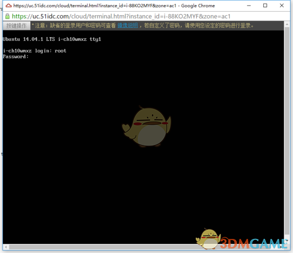
Task: Close the Chrome terminal window
Action: coord(281,6)
